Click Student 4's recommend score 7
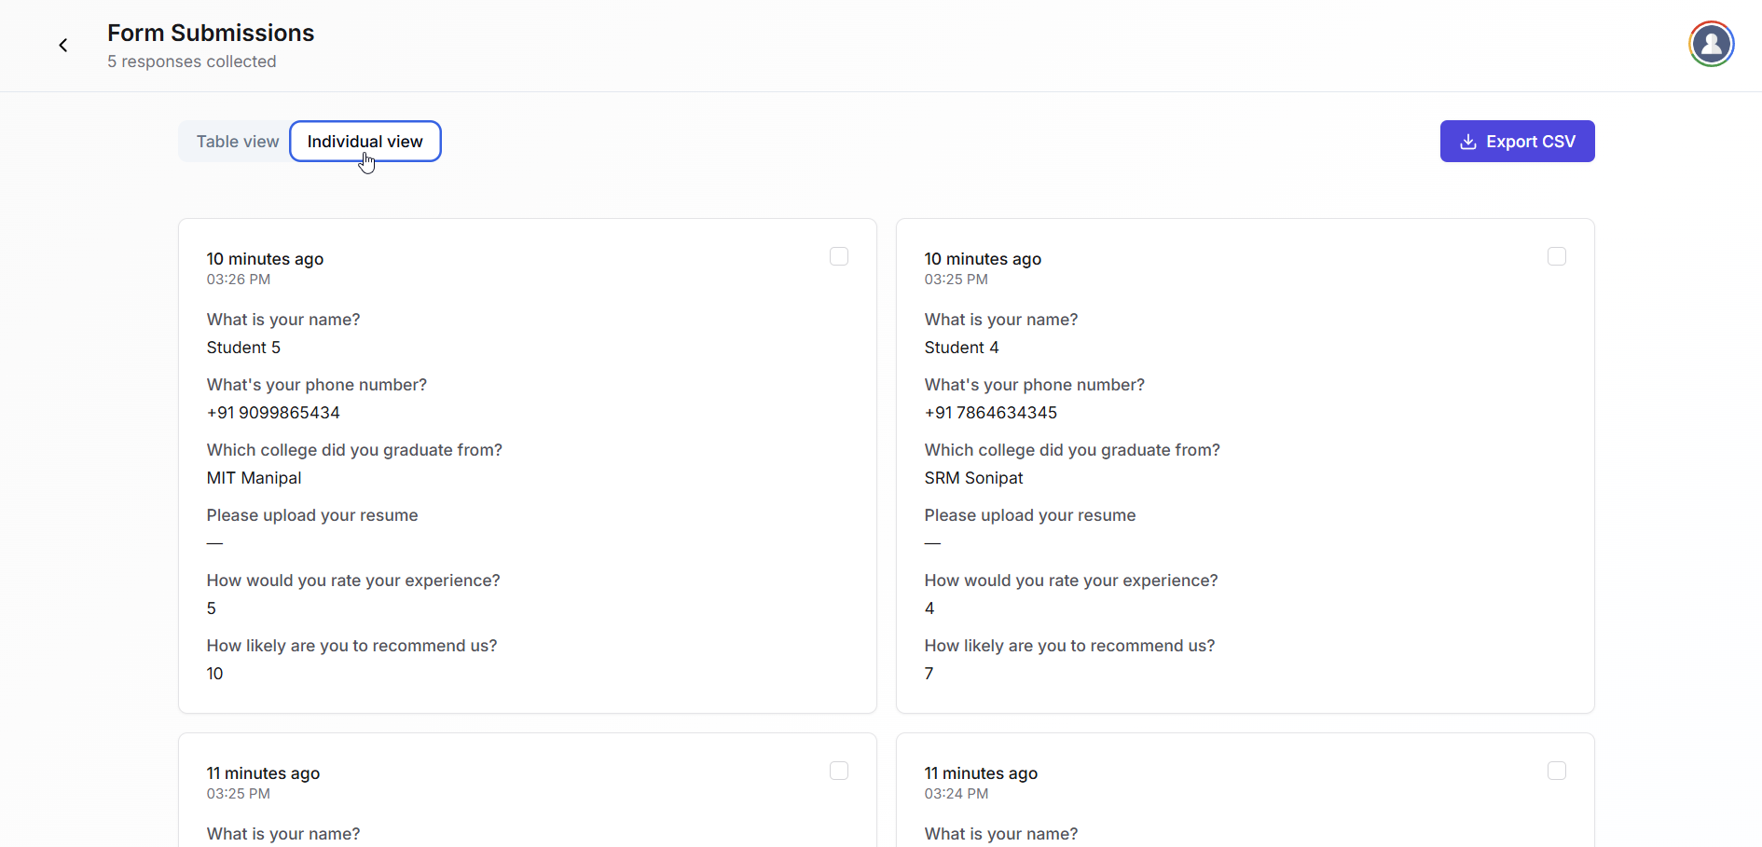 [x=929, y=674]
